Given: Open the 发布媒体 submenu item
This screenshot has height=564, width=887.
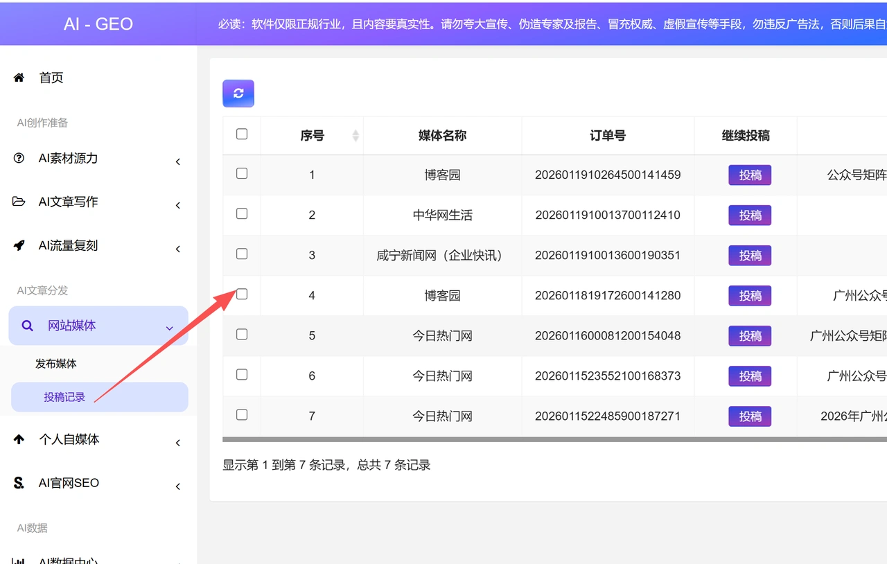Looking at the screenshot, I should (56, 364).
